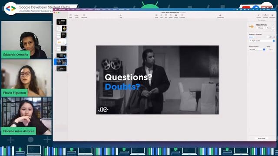Open the Format inspector
This screenshot has height=156, width=278.
258,16
